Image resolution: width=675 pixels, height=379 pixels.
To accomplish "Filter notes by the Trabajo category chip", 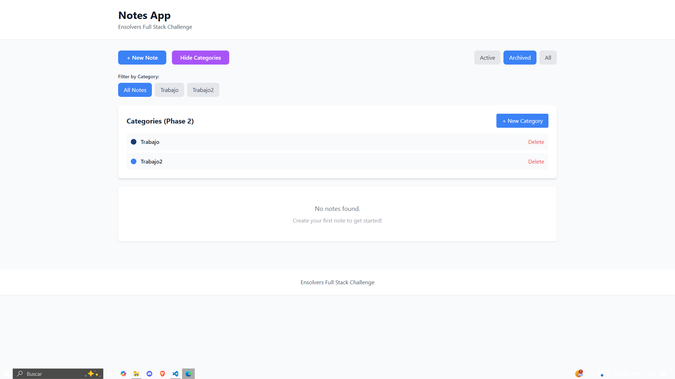I will pos(169,90).
